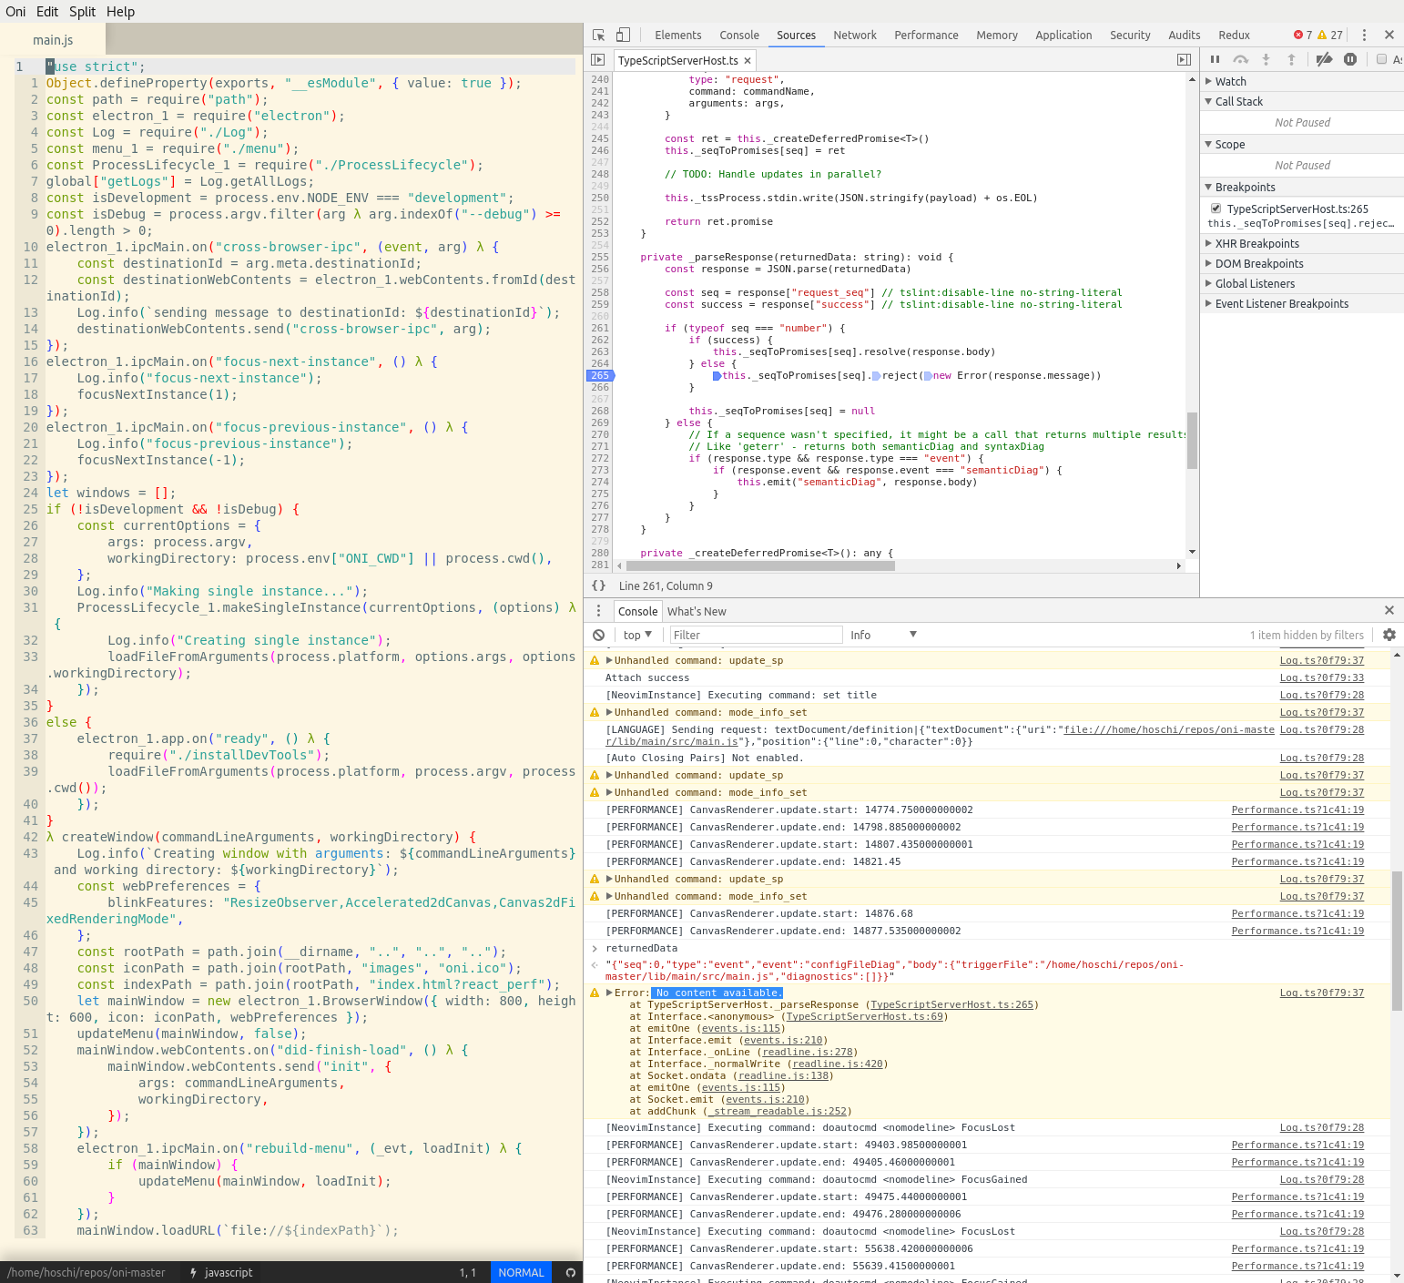
Task: Open the Security tab
Action: point(1130,35)
